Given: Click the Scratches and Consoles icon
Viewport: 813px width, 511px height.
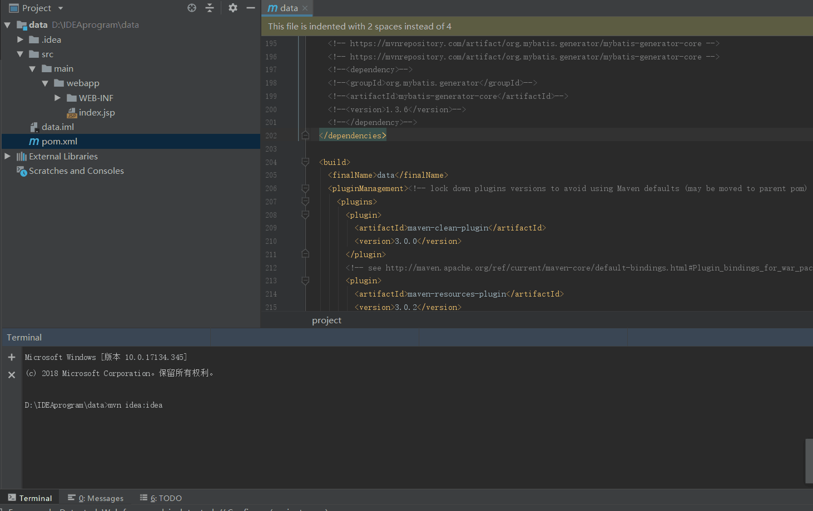Looking at the screenshot, I should 22,171.
